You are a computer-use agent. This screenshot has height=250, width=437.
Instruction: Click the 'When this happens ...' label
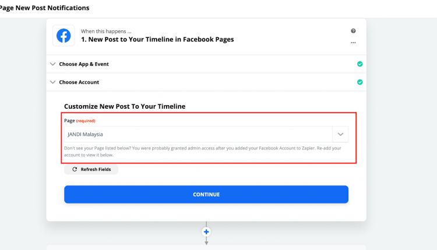tap(106, 31)
